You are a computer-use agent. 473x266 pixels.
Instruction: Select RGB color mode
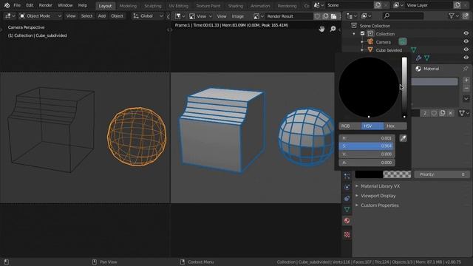pyautogui.click(x=350, y=126)
